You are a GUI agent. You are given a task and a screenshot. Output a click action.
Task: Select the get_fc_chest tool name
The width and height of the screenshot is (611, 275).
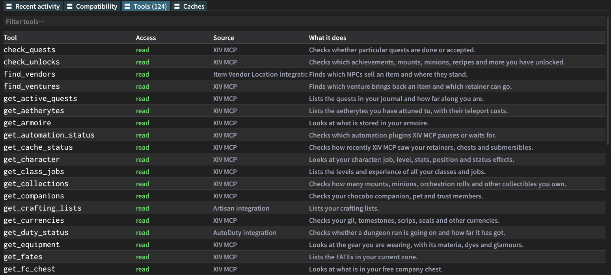(30, 269)
